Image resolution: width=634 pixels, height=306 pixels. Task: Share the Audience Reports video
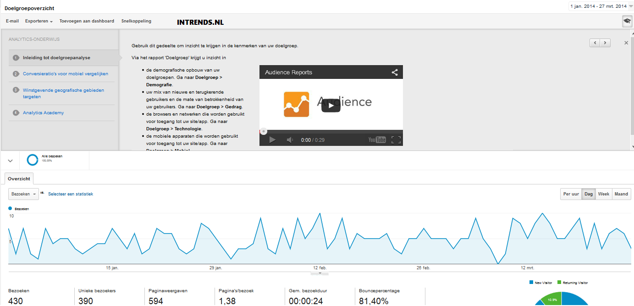(x=394, y=72)
